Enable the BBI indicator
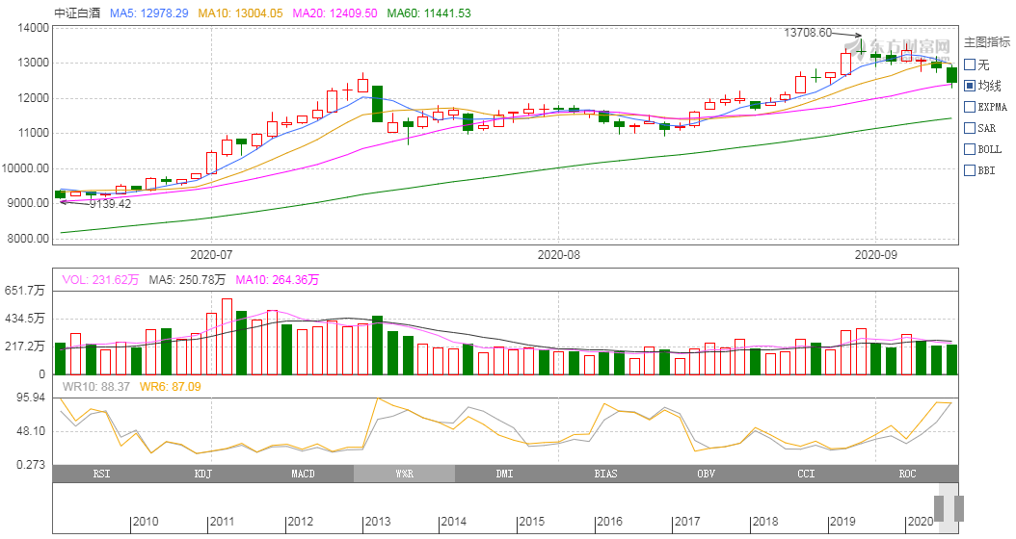Viewport: 1016px width, 539px height. click(970, 170)
